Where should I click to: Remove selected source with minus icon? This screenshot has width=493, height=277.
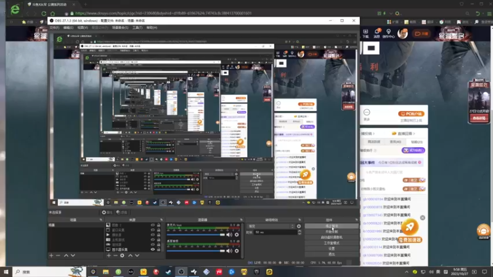tap(115, 255)
